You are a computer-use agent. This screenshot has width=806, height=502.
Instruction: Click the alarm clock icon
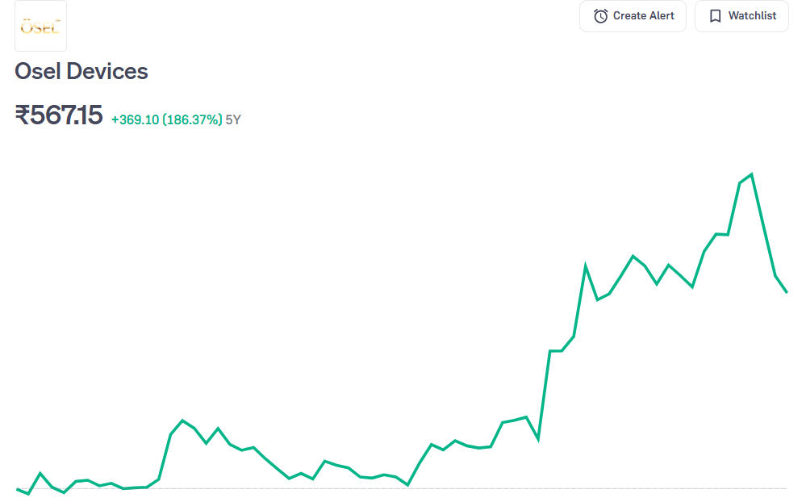pyautogui.click(x=600, y=16)
